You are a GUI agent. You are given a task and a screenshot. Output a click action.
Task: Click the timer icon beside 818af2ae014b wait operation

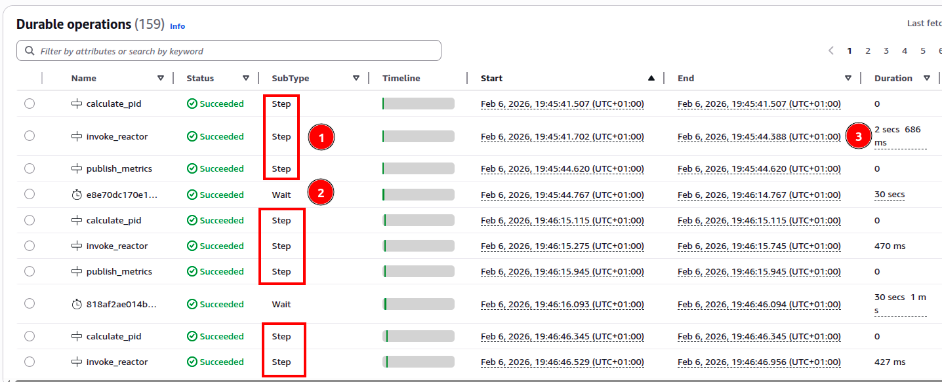[77, 304]
